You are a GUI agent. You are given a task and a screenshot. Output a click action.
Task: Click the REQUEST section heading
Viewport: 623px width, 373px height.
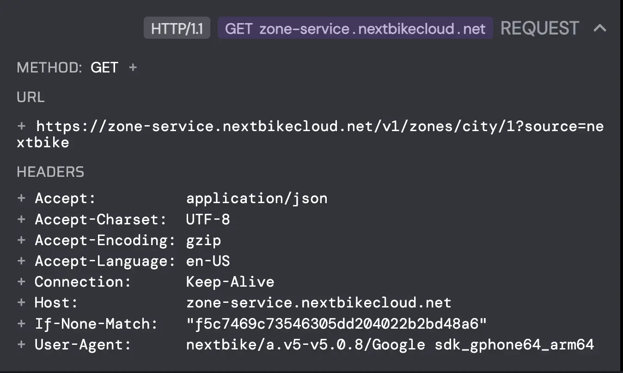[x=539, y=28]
